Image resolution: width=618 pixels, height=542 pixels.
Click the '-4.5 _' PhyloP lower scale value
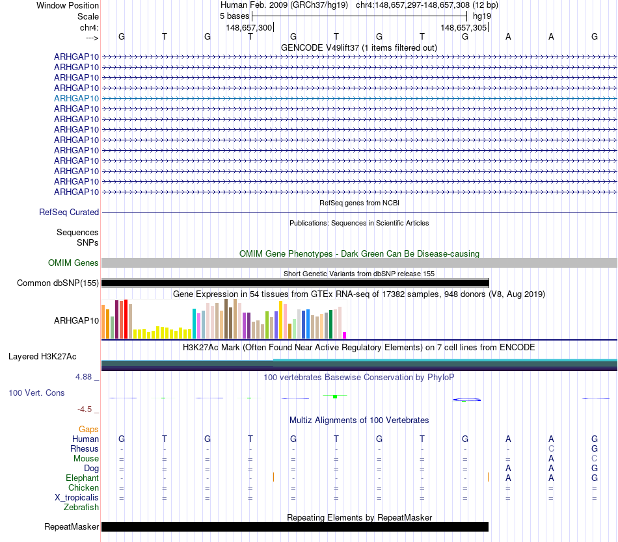click(x=88, y=409)
